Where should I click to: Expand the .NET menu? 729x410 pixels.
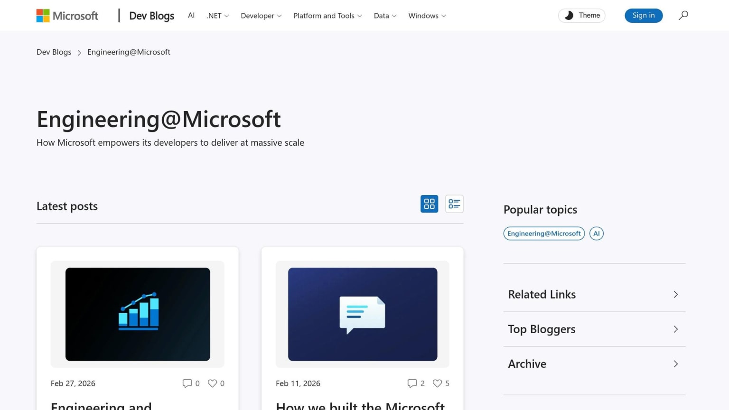tap(218, 16)
